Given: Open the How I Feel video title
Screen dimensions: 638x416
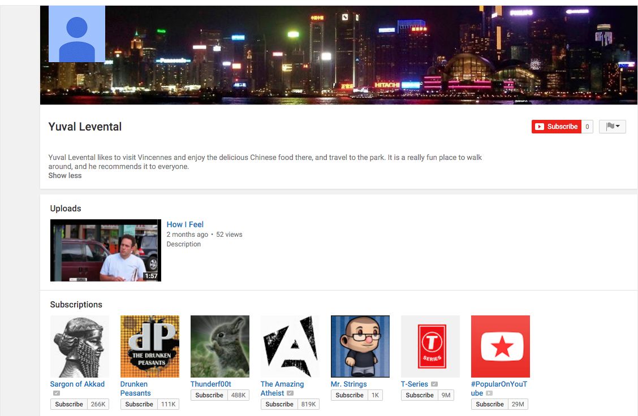Looking at the screenshot, I should pos(185,224).
